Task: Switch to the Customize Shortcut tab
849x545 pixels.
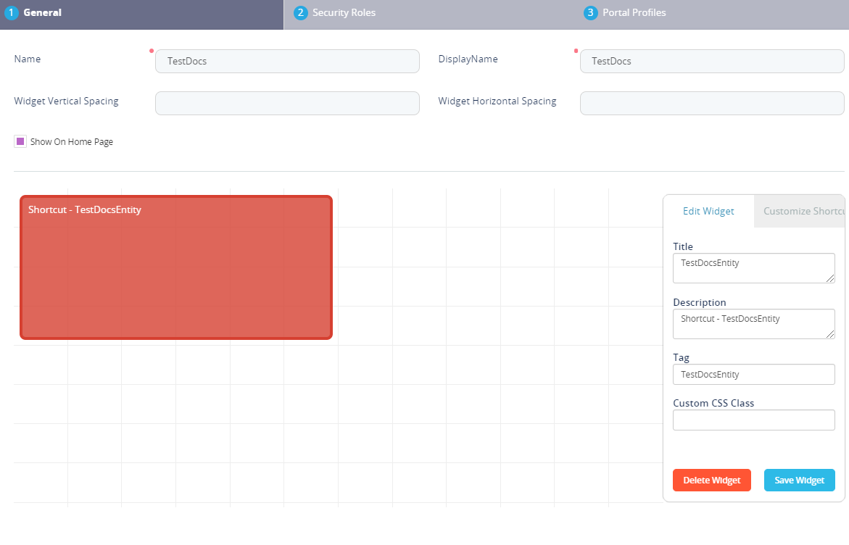Action: (800, 212)
